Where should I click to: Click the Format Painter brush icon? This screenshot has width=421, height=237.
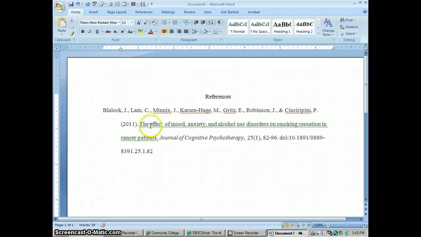coord(72,34)
